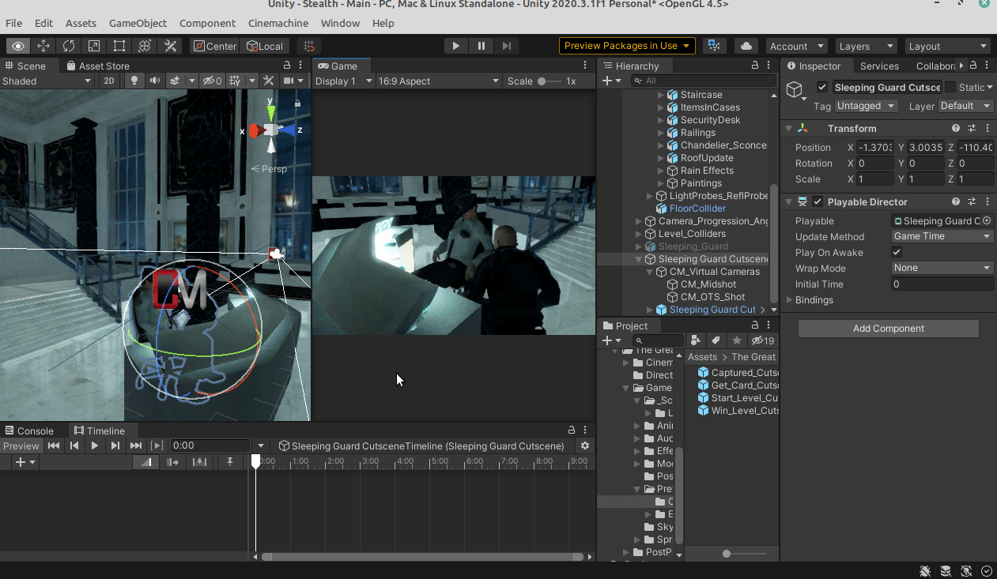Toggle Play On Awake checkbox
The image size is (997, 579).
click(897, 253)
